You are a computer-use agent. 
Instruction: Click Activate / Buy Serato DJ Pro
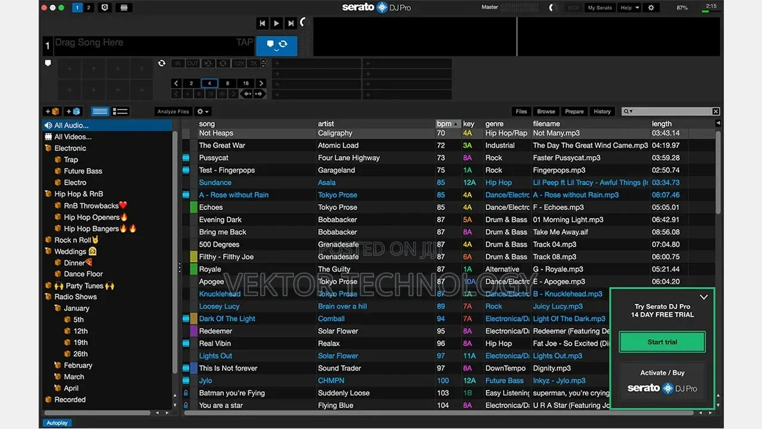(x=662, y=381)
